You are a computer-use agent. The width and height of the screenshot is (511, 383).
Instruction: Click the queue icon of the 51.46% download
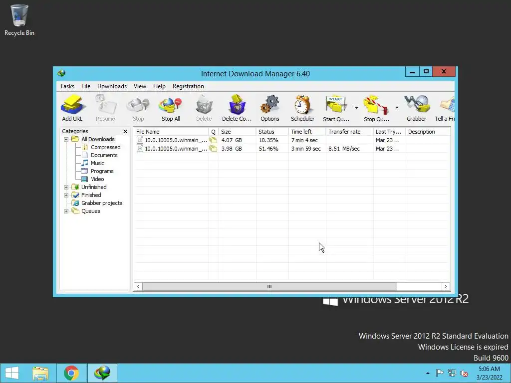click(x=213, y=149)
